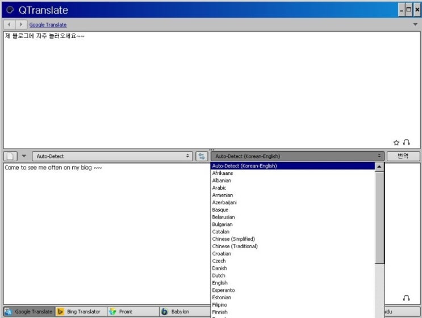Switch to the Bing Translator service tab
The image size is (422, 318).
click(x=81, y=312)
